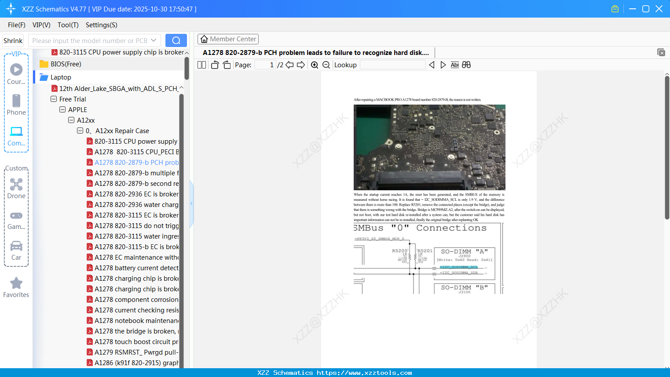670x377 pixels.
Task: Rotate the page counterclockwise
Action: [x=215, y=65]
